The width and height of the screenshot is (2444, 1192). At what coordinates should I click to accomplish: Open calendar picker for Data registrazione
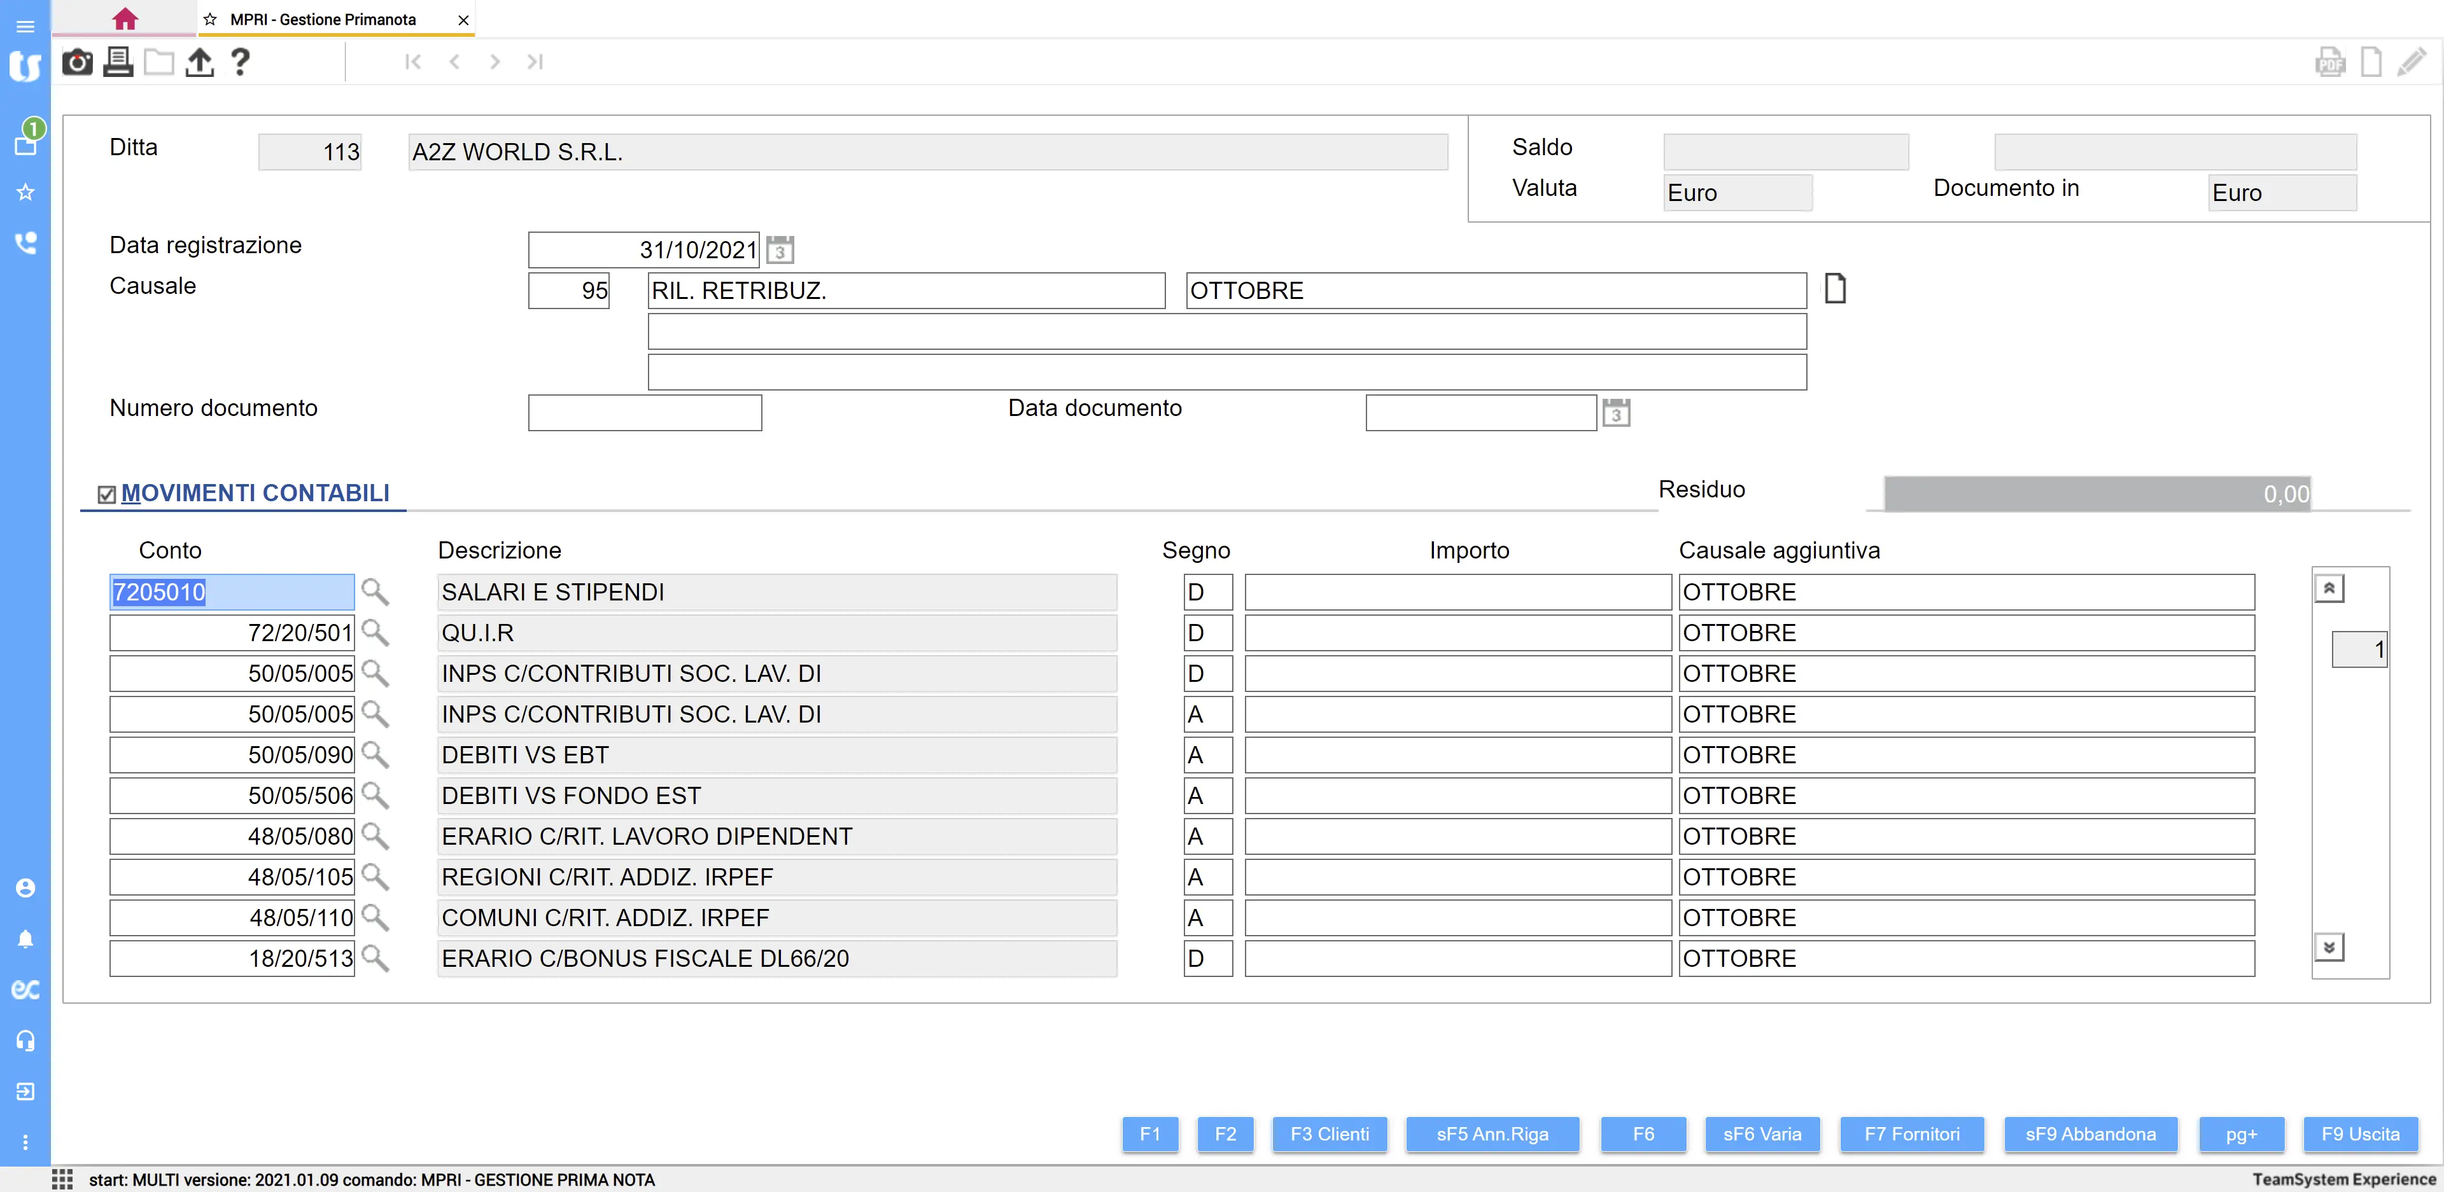point(780,251)
